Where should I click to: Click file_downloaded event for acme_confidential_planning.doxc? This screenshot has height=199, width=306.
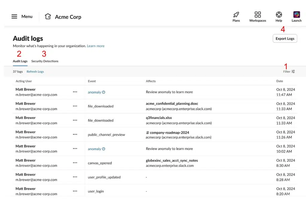[x=100, y=106]
